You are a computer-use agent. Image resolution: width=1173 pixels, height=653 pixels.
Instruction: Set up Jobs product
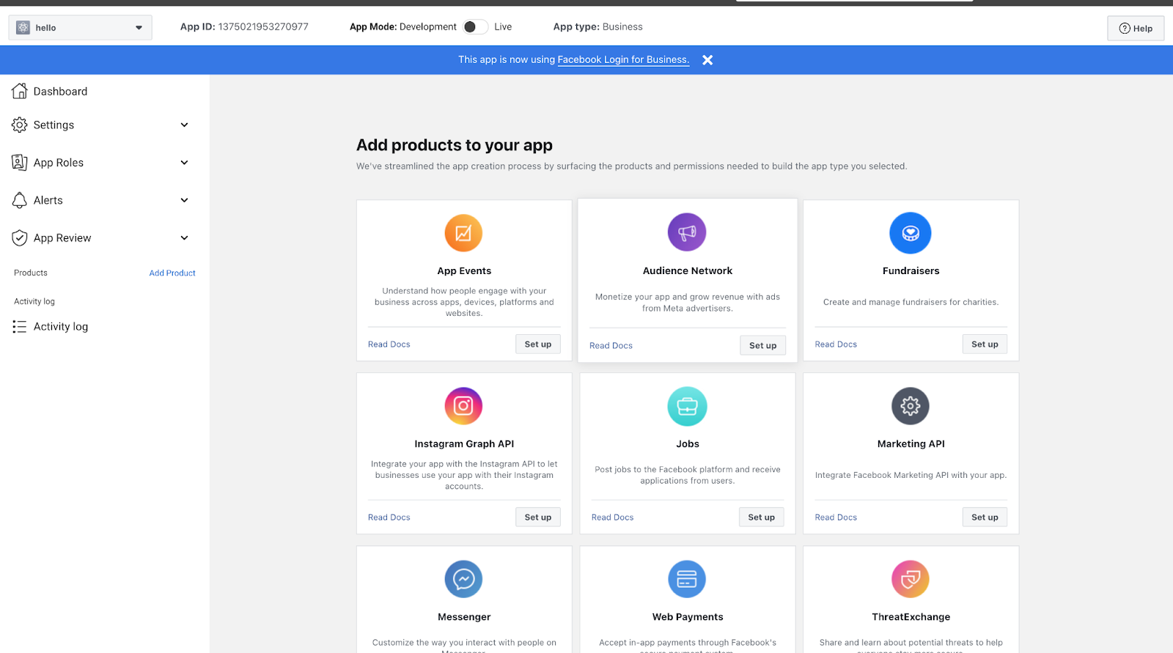(761, 517)
